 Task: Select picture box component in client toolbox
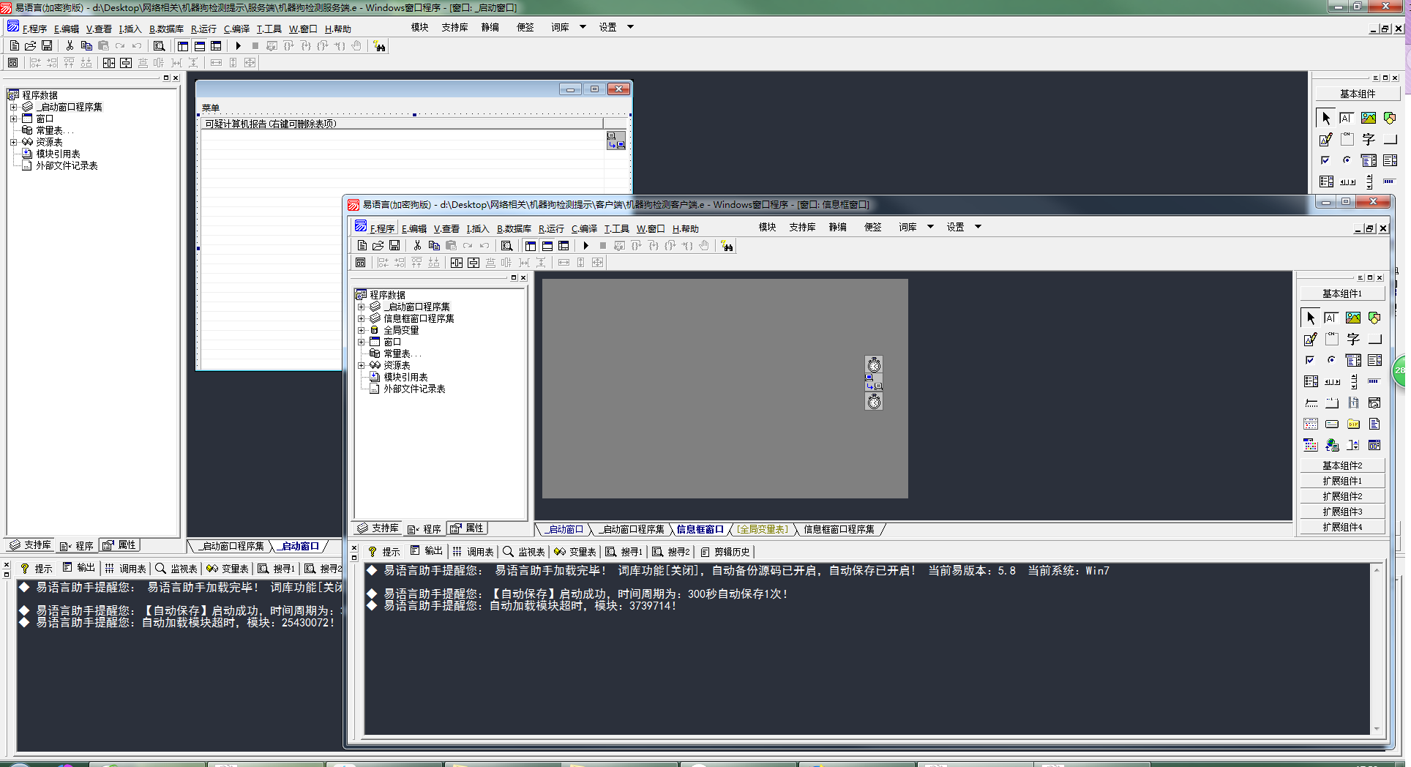coord(1353,318)
